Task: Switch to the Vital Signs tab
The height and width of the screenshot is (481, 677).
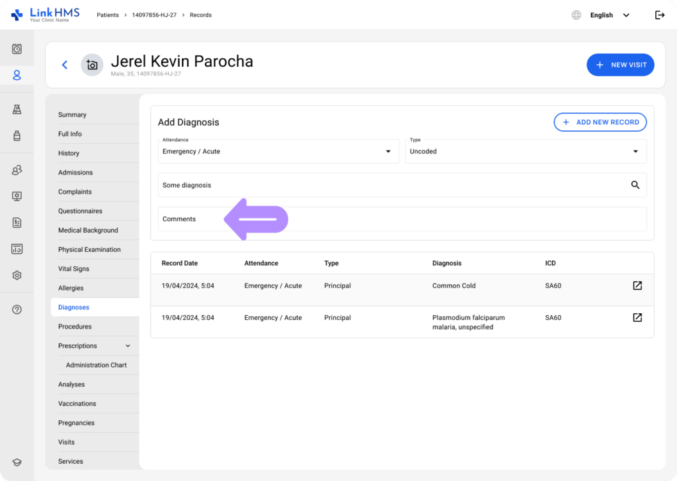Action: 75,268
